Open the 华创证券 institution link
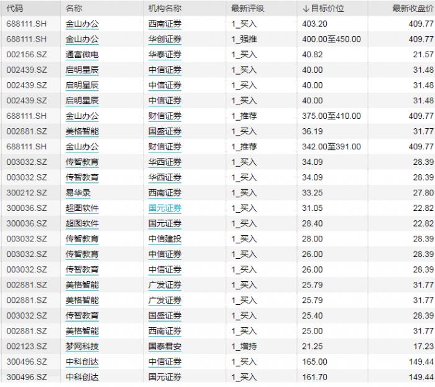This screenshot has width=435, height=387. pos(165,39)
